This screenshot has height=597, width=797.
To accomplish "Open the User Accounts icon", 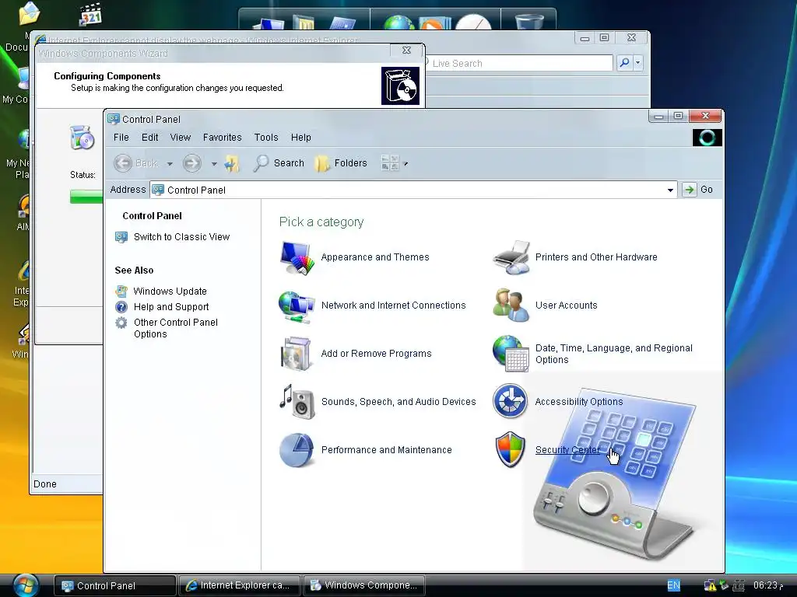I will (511, 305).
